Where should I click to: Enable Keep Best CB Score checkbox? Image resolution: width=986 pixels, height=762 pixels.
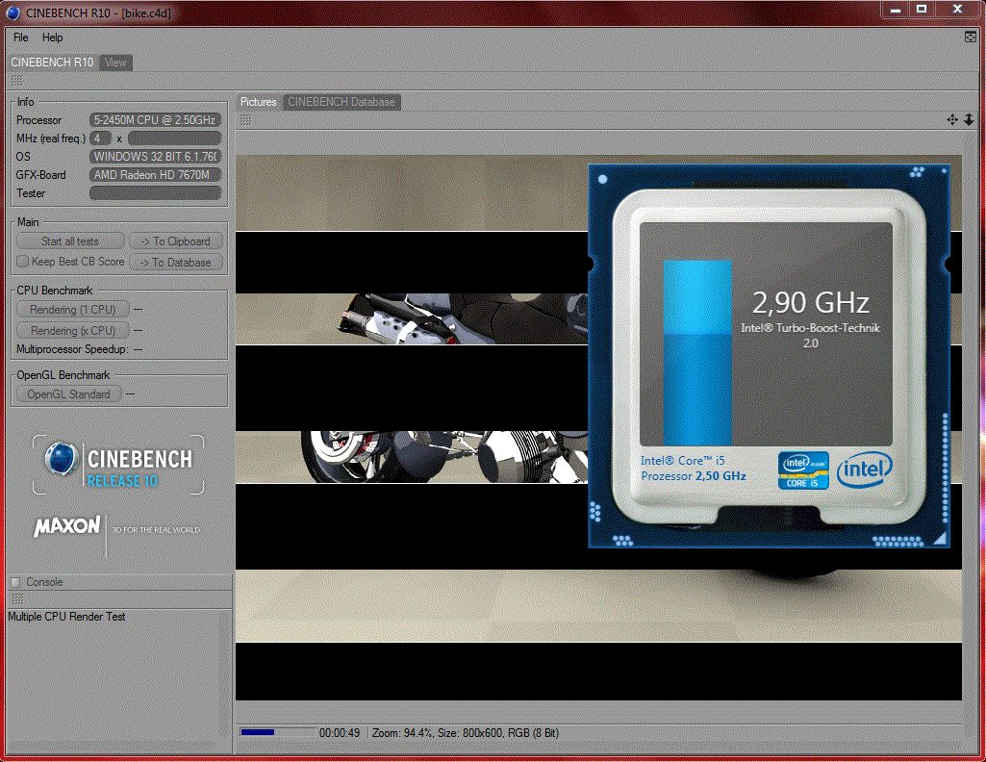[23, 261]
